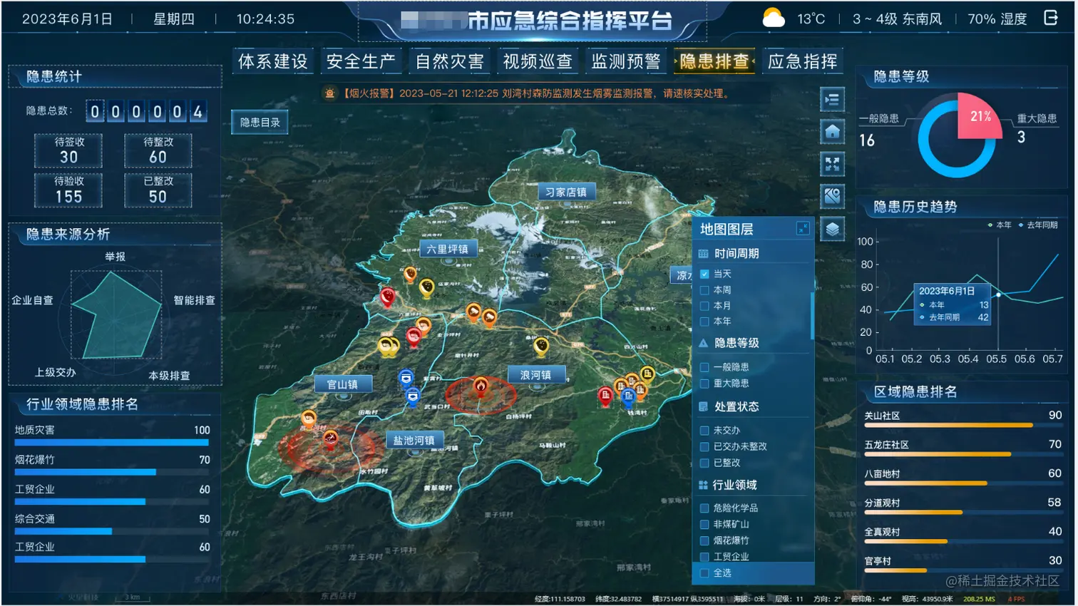This screenshot has height=606, width=1078.
Task: Click the map location pin tool icon
Action: tap(832, 197)
